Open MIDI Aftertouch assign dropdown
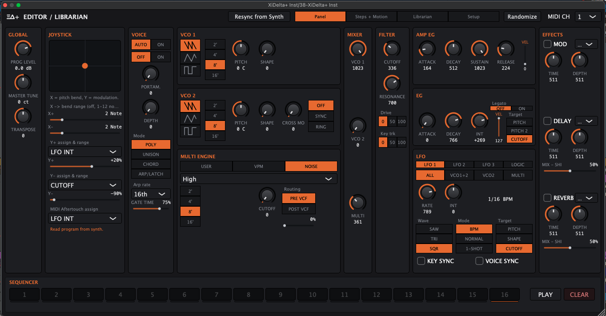Viewport: 606px width, 316px height. pos(85,219)
